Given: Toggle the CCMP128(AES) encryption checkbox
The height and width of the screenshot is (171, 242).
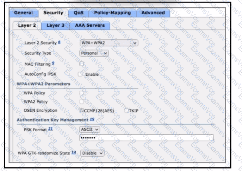Looking at the screenshot, I should click(81, 111).
